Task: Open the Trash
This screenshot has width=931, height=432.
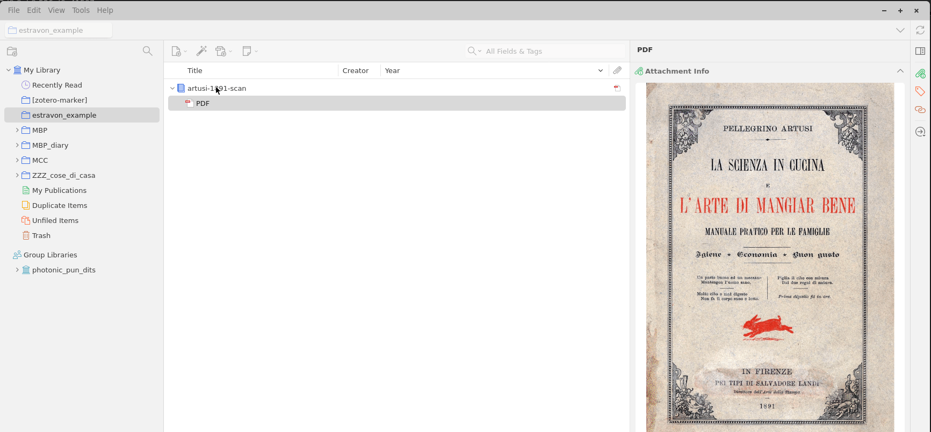Action: [41, 235]
